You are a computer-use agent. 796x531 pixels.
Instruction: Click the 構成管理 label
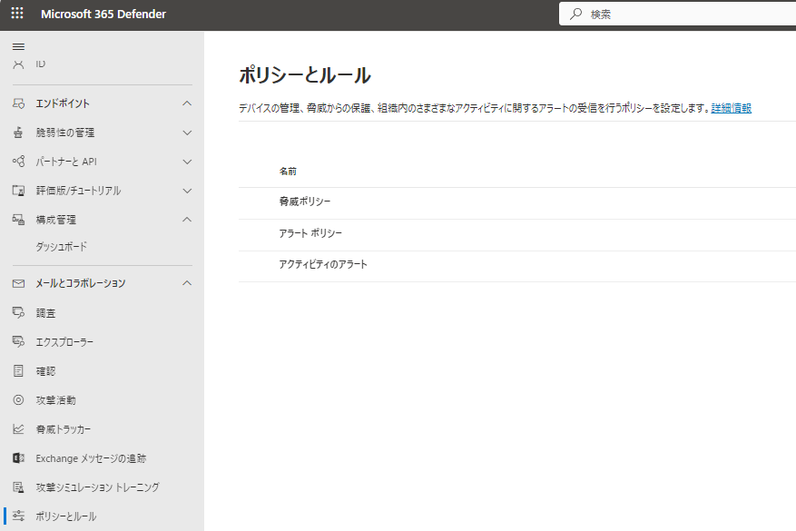pos(56,220)
